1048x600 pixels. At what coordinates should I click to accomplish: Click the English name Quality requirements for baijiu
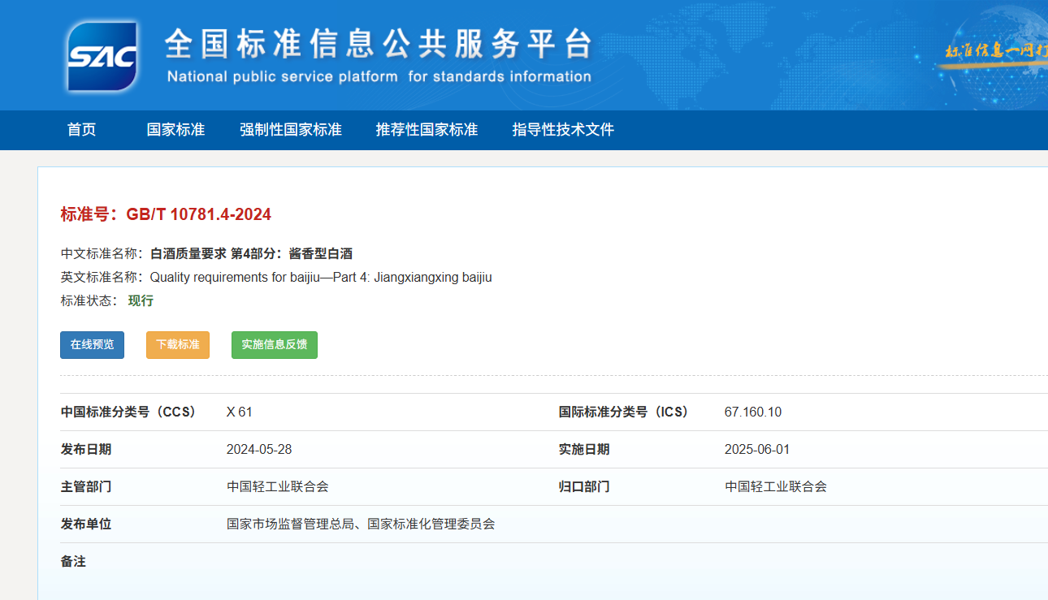pos(320,278)
